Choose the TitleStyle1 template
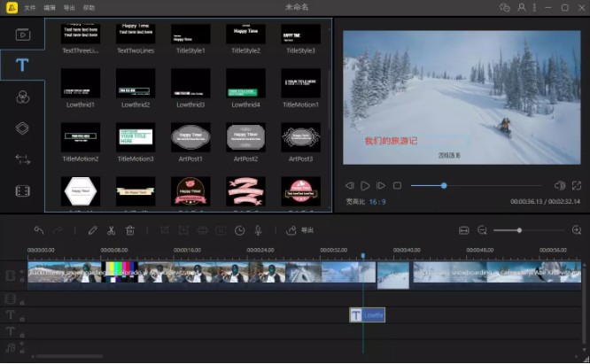The image size is (590, 364). [190, 39]
